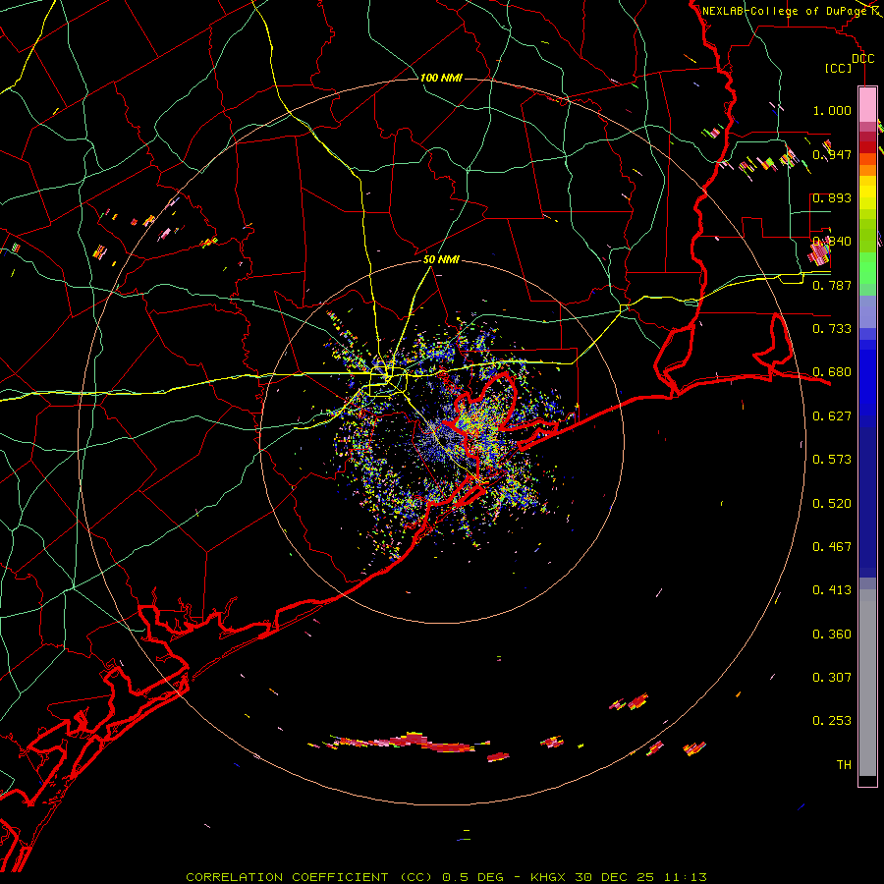Click the 50 NMI range ring label

(441, 259)
